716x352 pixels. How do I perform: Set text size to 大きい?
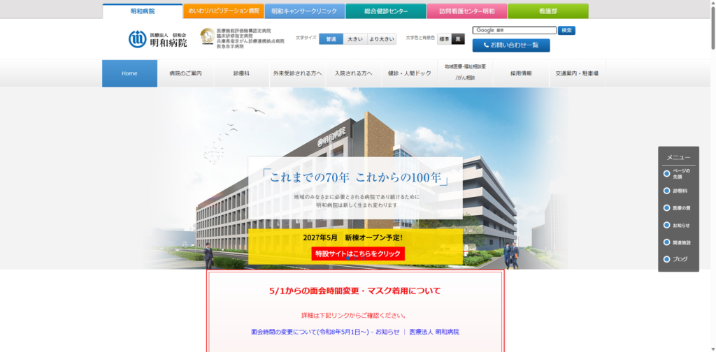coord(355,39)
